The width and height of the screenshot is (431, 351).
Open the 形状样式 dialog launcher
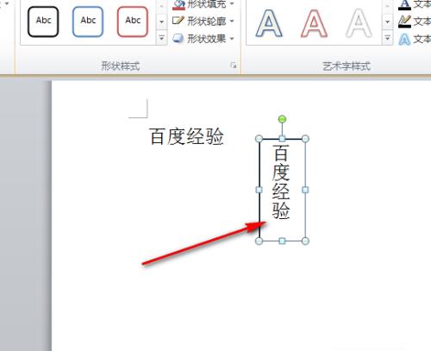tap(234, 66)
